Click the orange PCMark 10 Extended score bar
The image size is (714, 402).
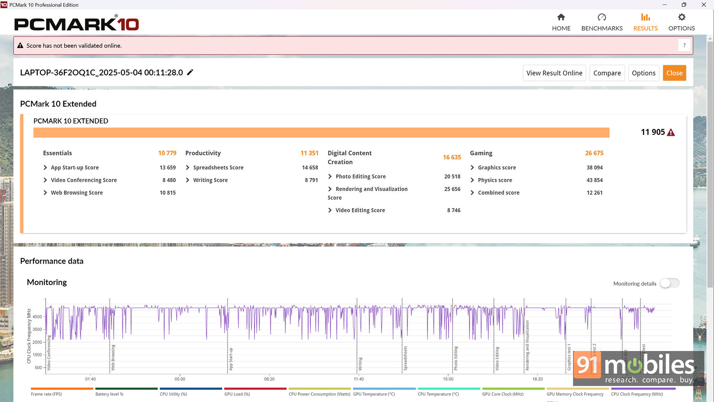pyautogui.click(x=321, y=133)
